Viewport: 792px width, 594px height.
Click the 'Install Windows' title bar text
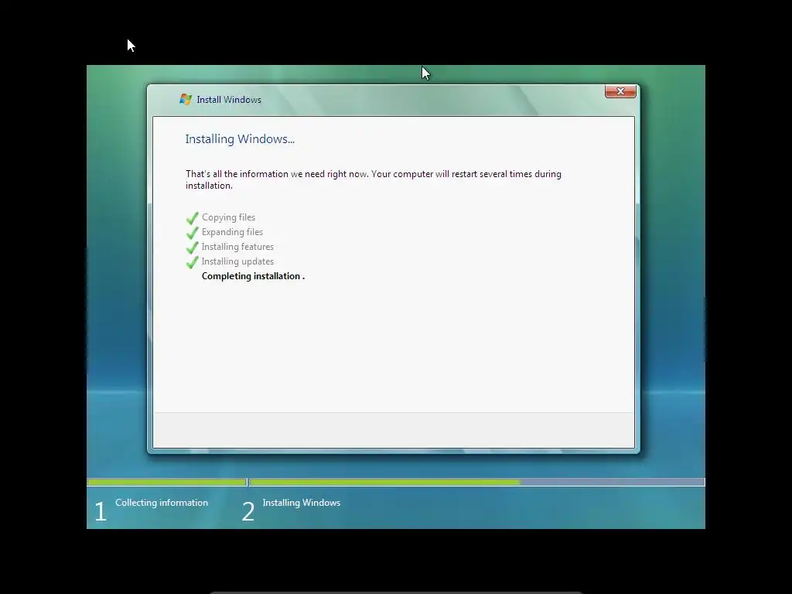pos(229,100)
